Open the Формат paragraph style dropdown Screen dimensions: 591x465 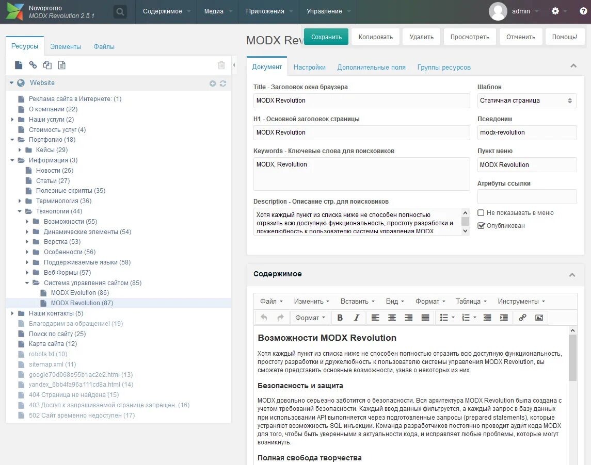point(310,318)
